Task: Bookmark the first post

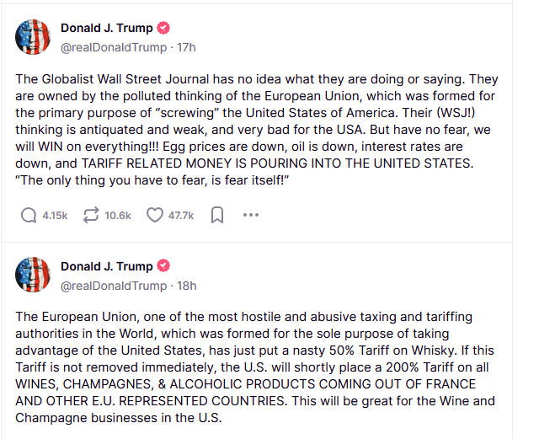Action: point(217,216)
